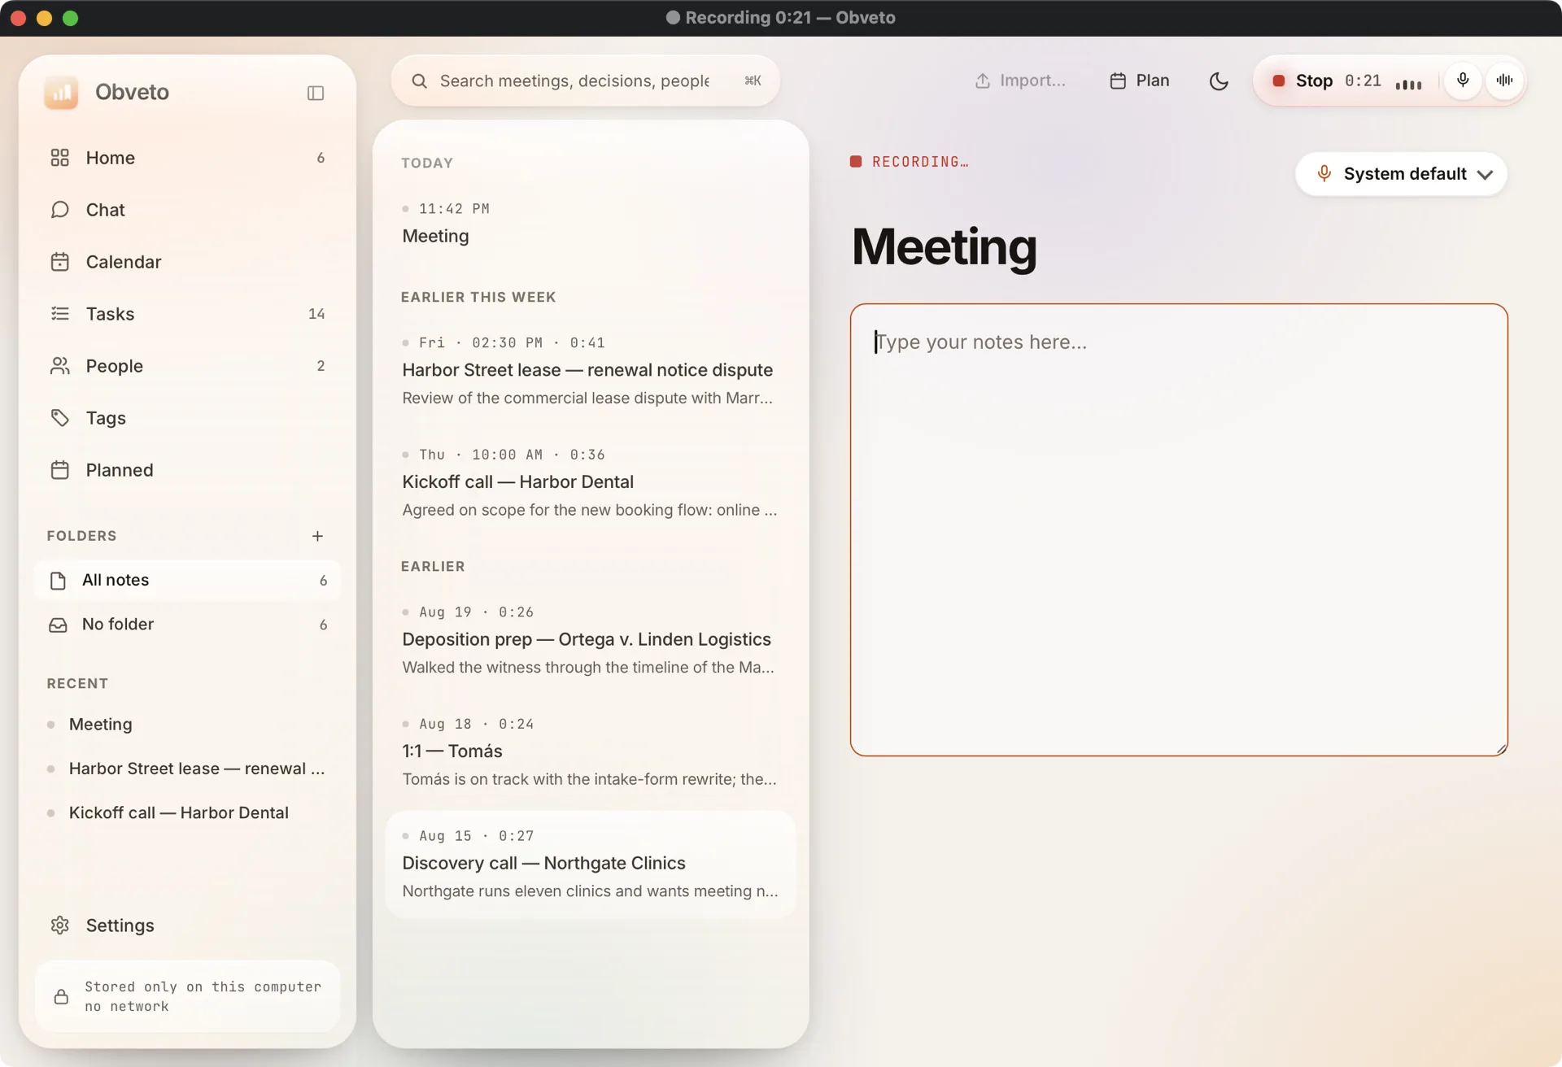
Task: Click the Import... button
Action: click(x=1020, y=81)
